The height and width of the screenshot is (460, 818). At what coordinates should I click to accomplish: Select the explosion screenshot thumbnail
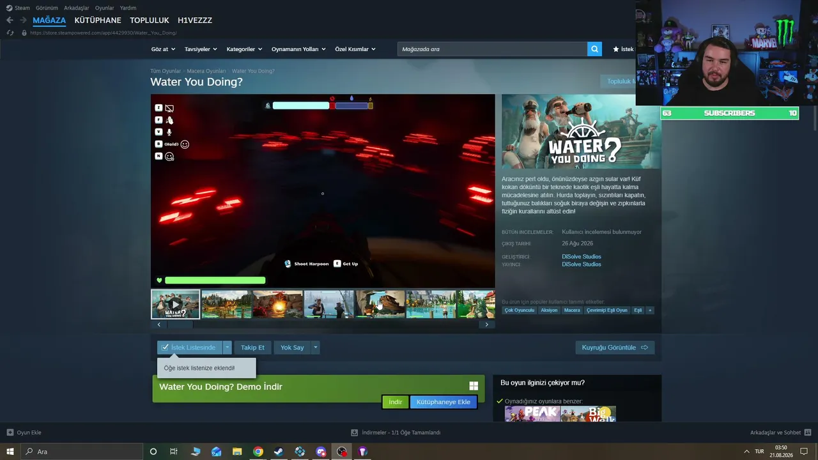277,304
